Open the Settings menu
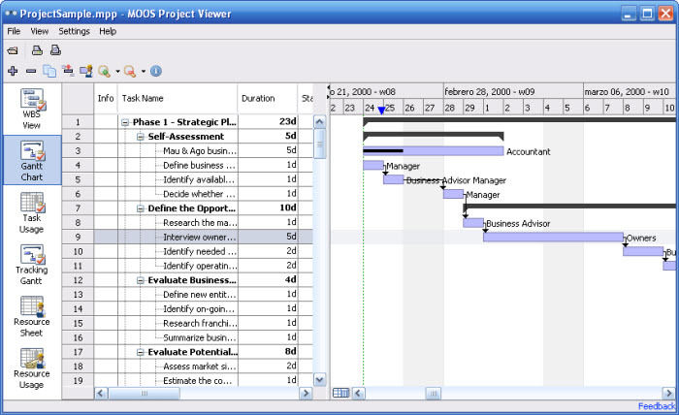 click(74, 31)
